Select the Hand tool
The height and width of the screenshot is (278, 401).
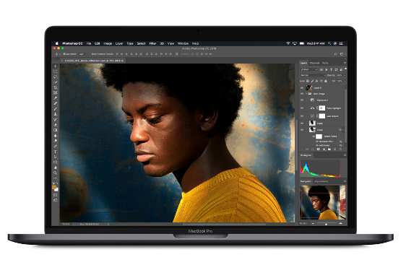[x=56, y=168]
